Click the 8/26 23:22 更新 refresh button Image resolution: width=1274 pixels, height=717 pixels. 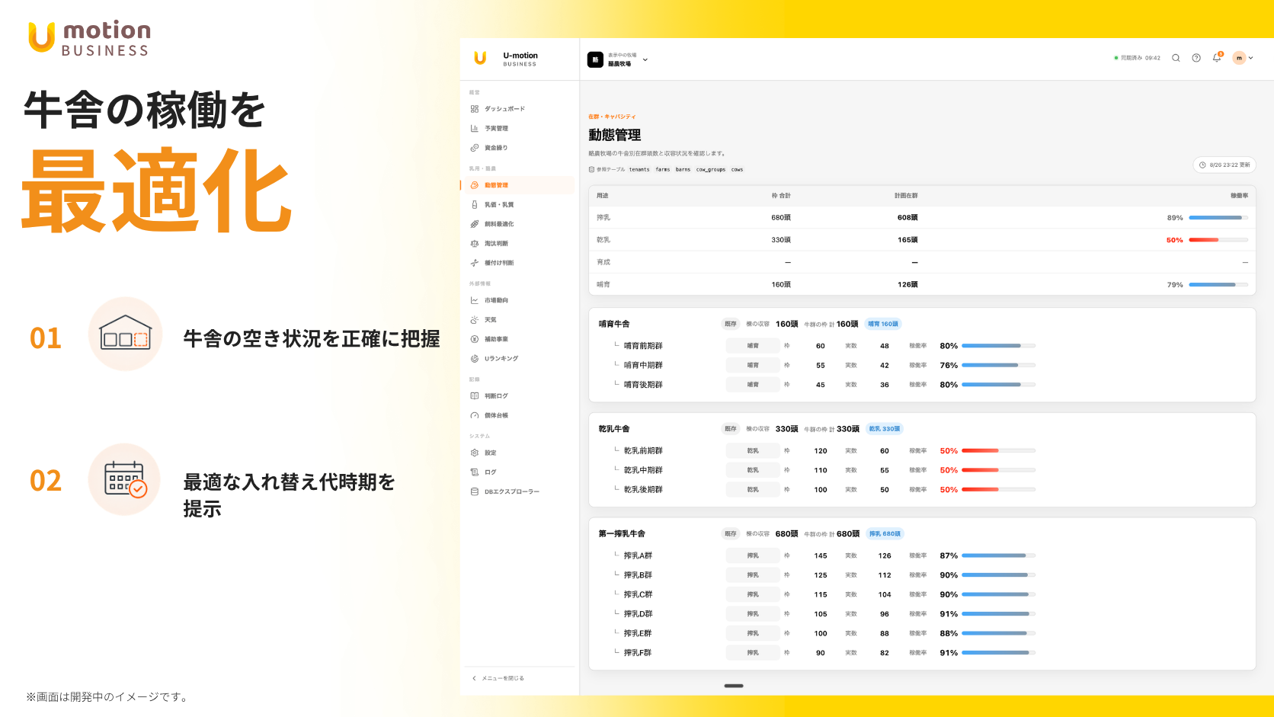(1224, 165)
